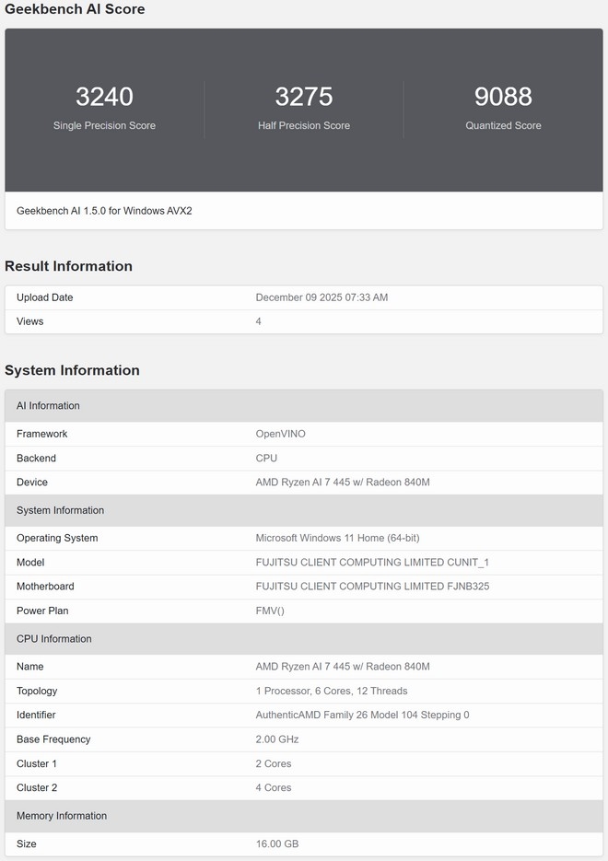Select the CPU Name value AMD Ryzen AI 7 445

tap(343, 667)
